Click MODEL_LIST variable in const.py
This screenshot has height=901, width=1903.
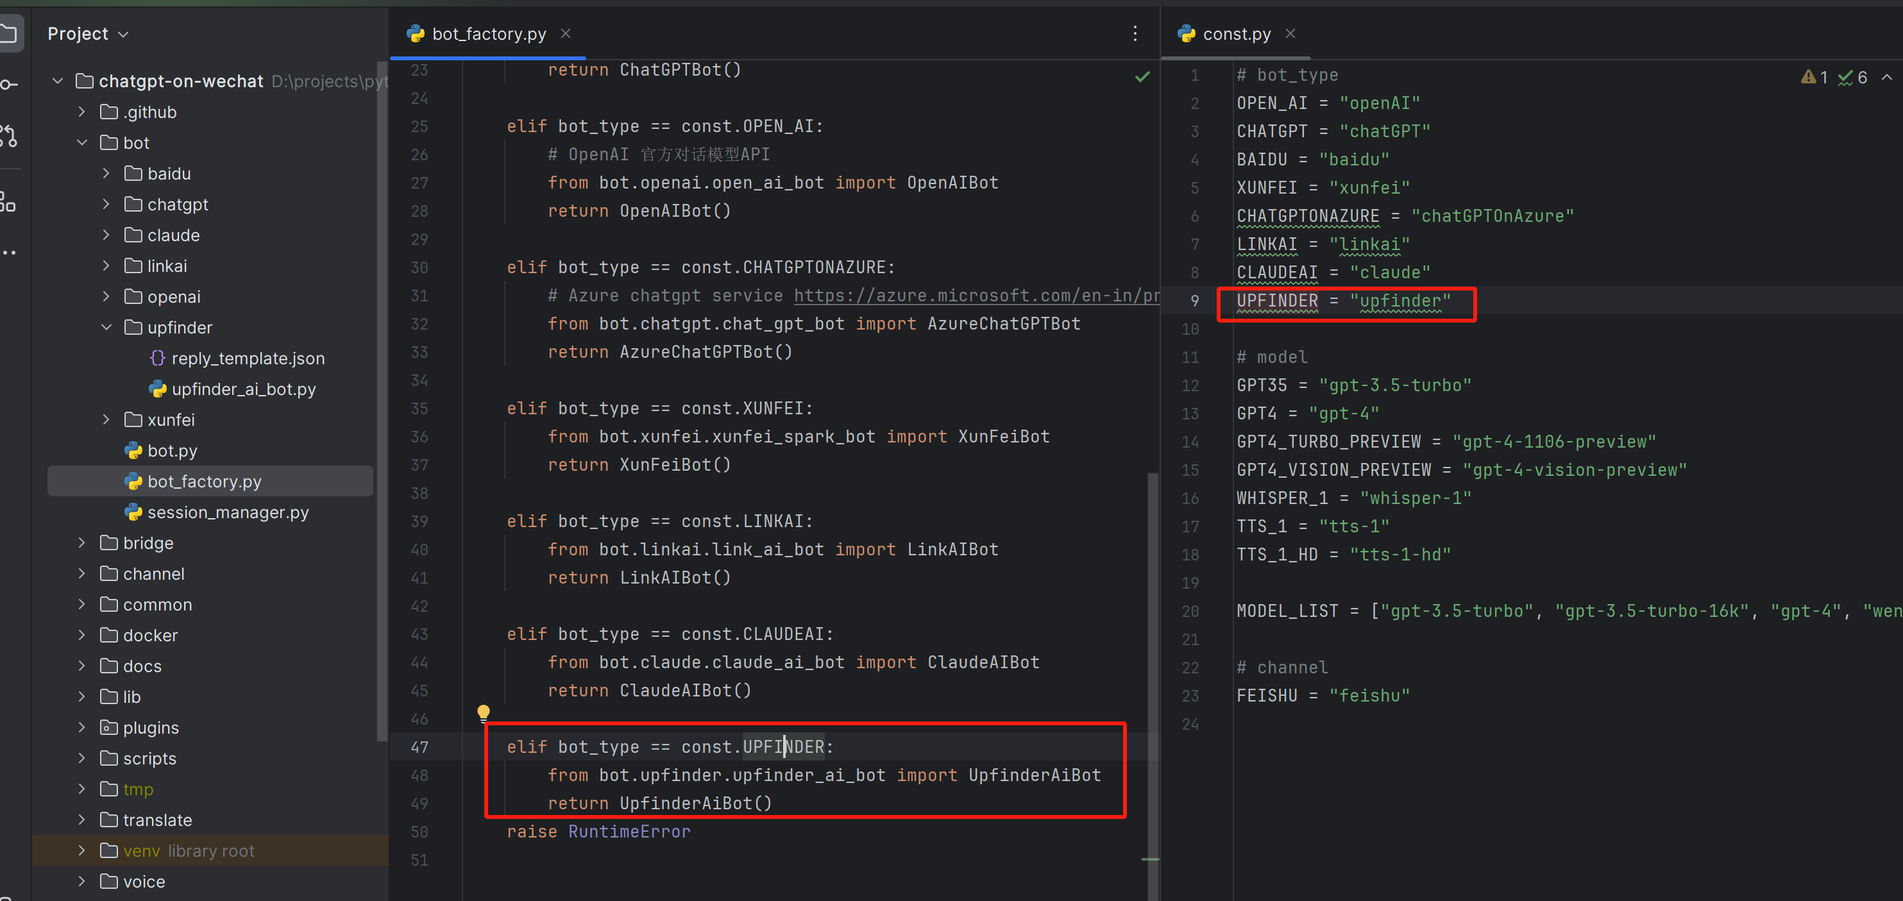coord(1288,612)
